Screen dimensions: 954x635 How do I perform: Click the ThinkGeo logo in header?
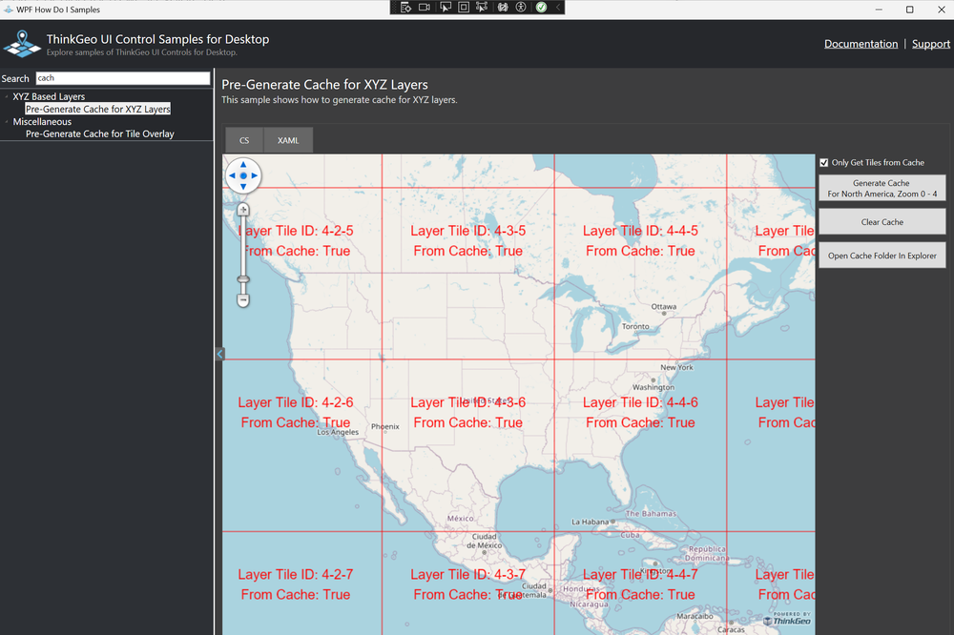click(x=22, y=44)
